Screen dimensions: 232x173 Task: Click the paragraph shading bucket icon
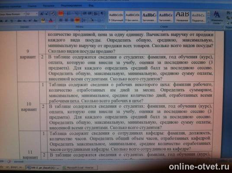coord(92,20)
